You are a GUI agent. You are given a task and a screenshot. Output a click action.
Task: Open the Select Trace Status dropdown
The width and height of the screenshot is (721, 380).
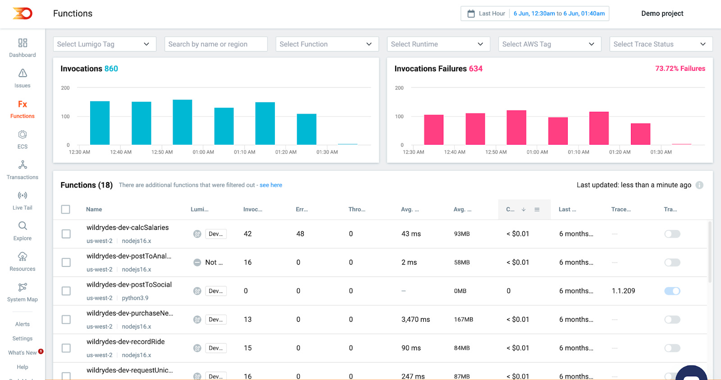(x=661, y=44)
